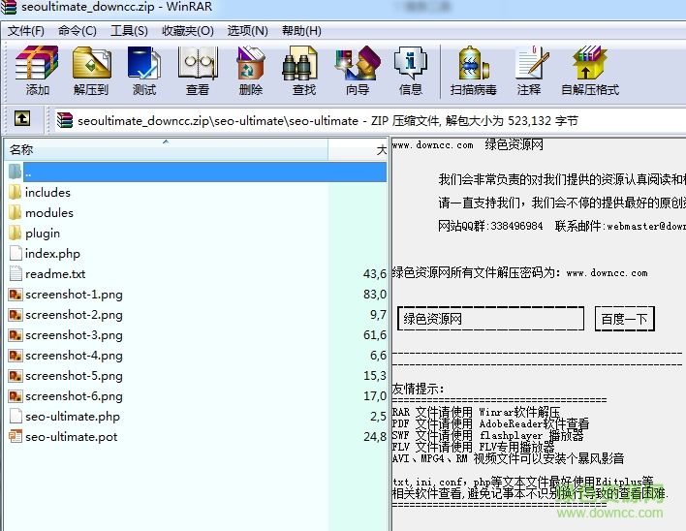Click the 删除 (Delete) toolbar icon
This screenshot has height=531, width=686.
coord(251,63)
